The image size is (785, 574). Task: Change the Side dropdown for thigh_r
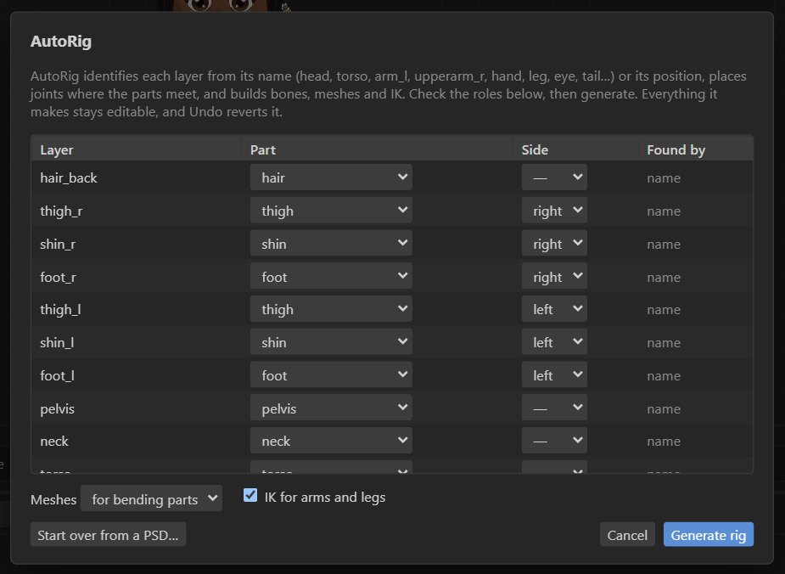[x=553, y=211]
